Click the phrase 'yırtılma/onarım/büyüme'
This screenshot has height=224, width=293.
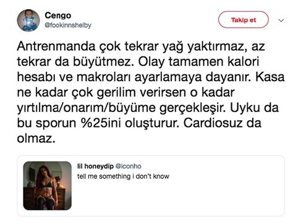point(86,108)
